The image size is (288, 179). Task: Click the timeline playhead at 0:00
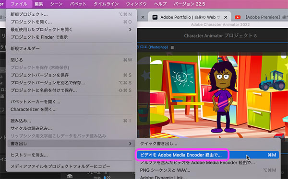click(105, 177)
